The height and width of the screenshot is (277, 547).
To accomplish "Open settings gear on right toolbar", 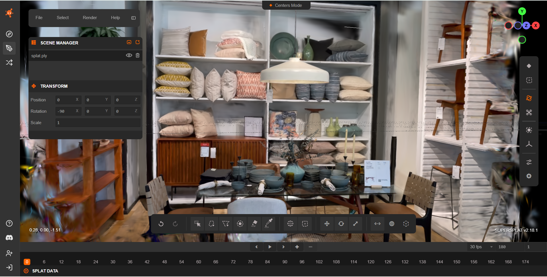I will coord(529,176).
